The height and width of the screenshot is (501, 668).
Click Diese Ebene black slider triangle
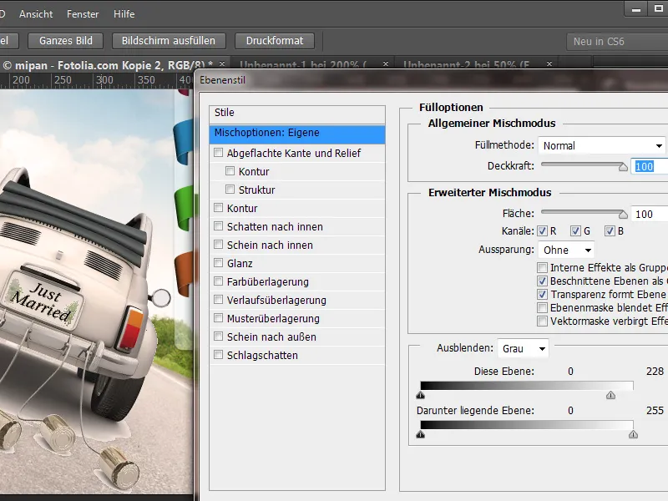421,395
